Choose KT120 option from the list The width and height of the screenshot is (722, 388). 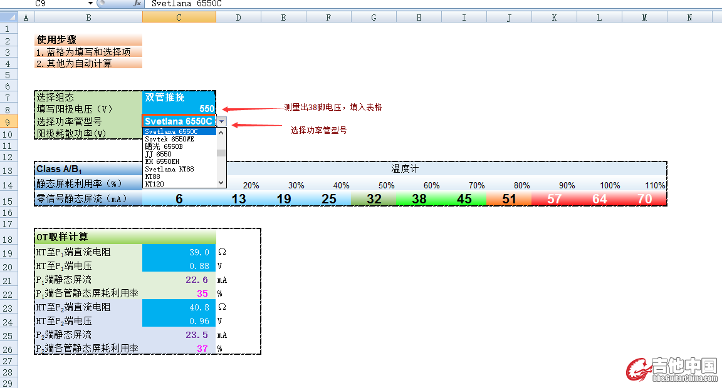click(x=180, y=184)
